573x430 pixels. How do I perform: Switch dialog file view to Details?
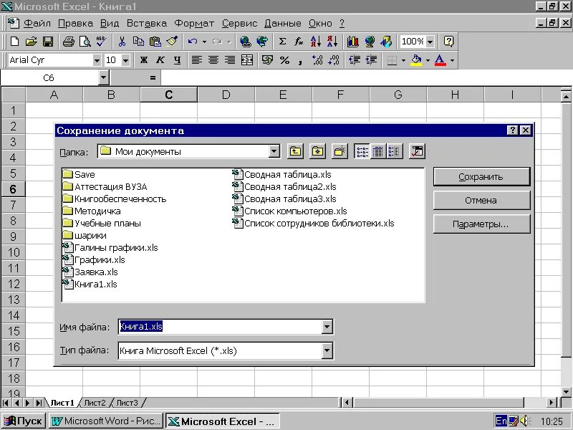[x=378, y=151]
